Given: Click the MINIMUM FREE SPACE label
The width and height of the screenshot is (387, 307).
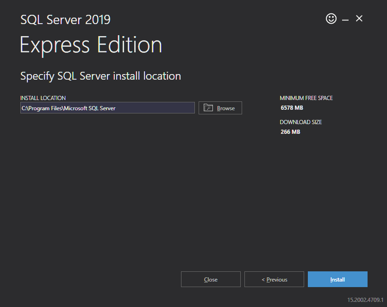Looking at the screenshot, I should tap(306, 98).
